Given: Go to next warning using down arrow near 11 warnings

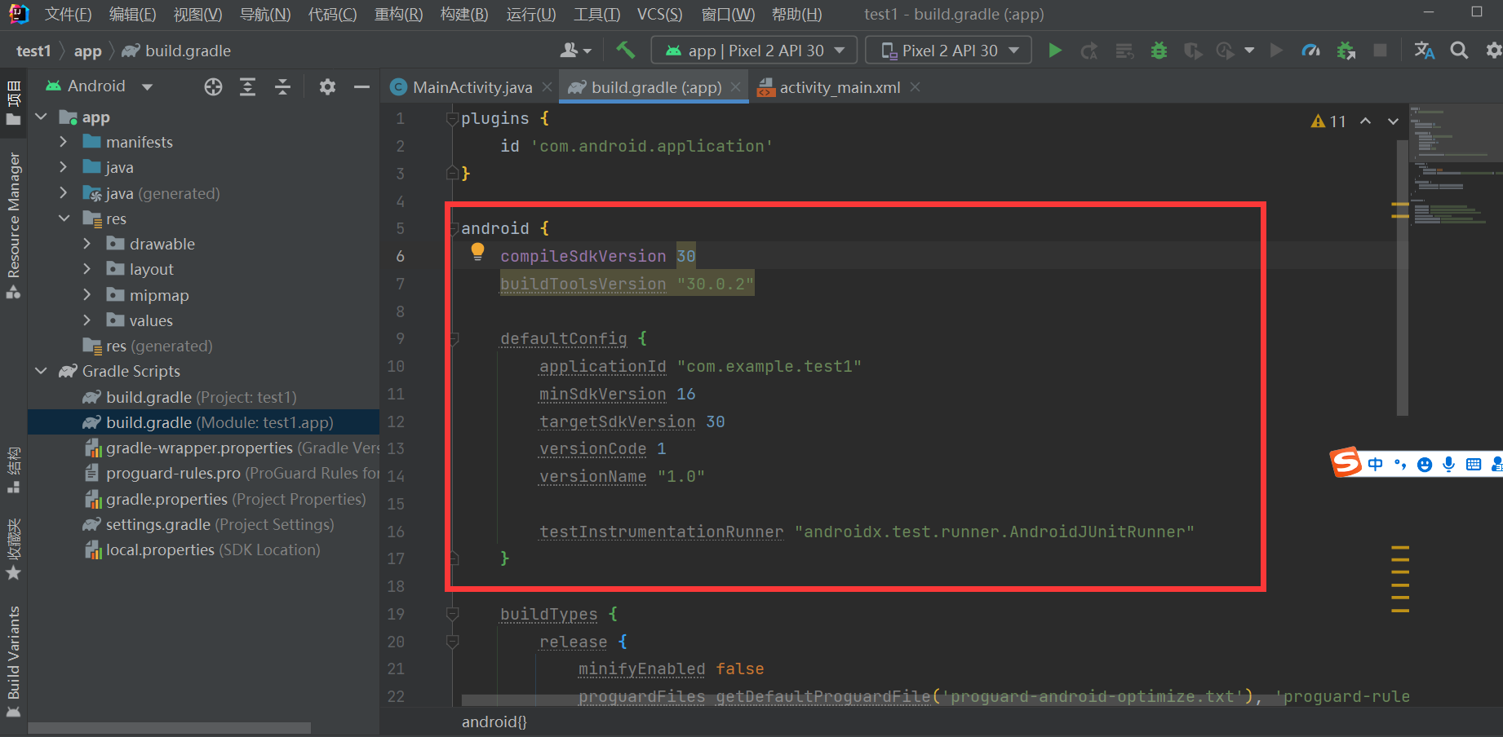Looking at the screenshot, I should tap(1393, 121).
